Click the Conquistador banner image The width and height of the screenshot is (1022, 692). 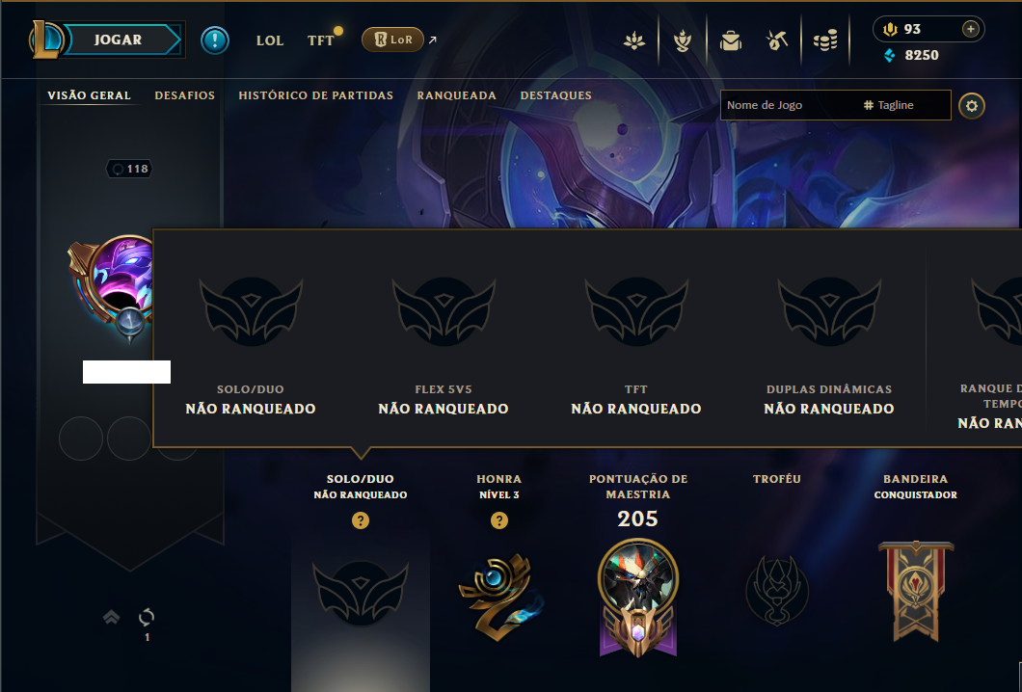click(x=916, y=591)
